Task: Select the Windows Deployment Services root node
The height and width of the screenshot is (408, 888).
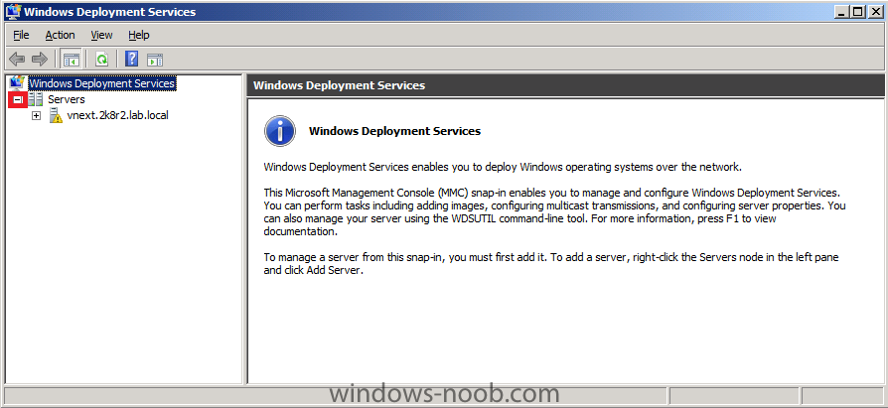Action: pos(102,83)
